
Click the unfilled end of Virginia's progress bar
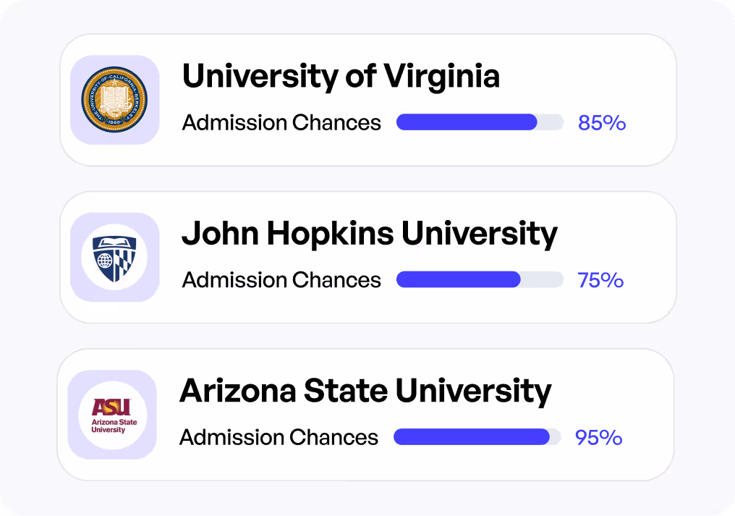(551, 122)
